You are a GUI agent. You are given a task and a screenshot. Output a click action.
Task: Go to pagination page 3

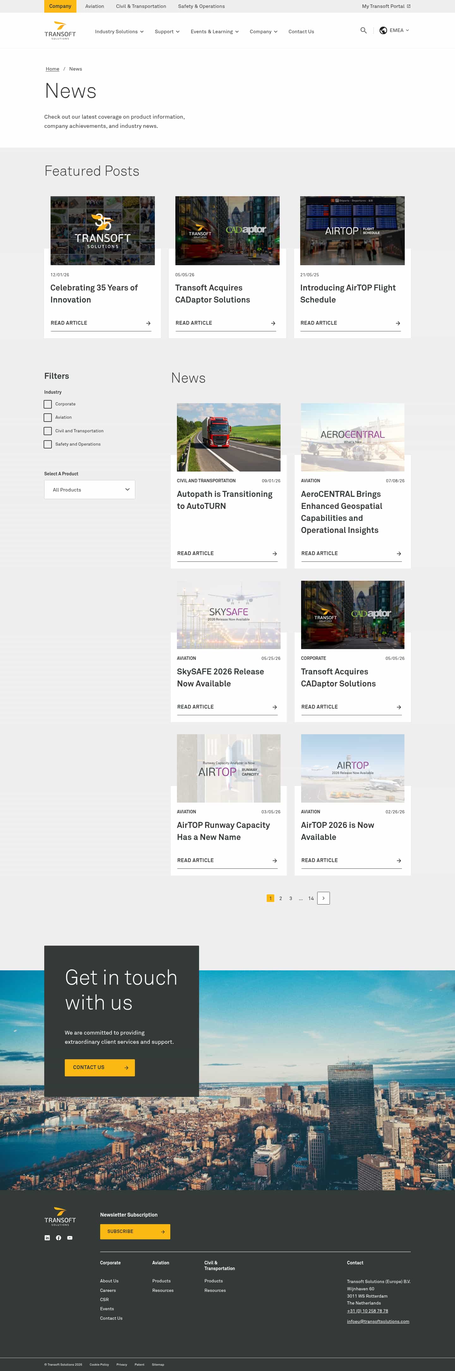click(x=291, y=898)
